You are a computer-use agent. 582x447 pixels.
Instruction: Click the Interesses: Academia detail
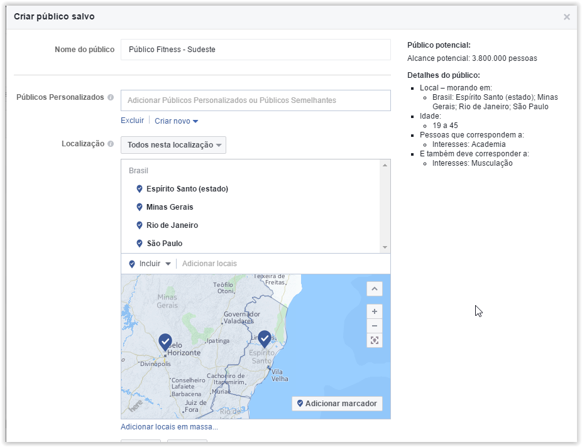(469, 144)
